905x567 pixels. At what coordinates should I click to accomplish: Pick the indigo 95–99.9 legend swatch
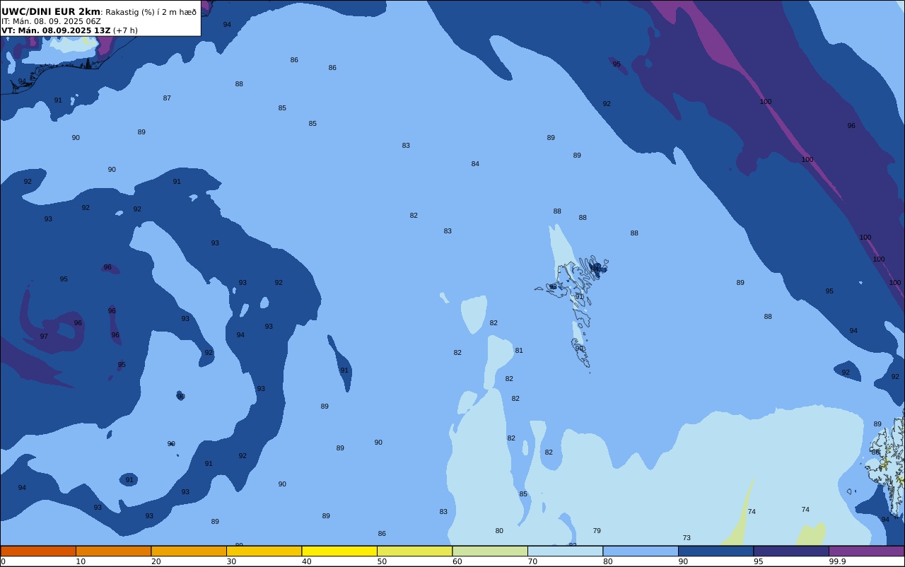[791, 551]
